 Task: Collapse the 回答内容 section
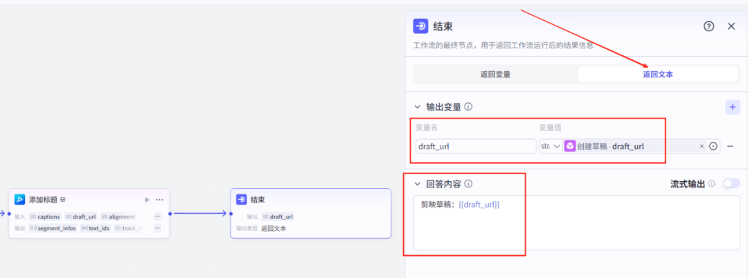coord(418,184)
